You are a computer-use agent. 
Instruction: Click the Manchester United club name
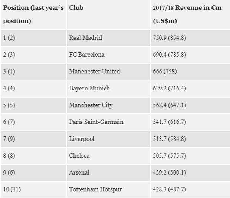(94, 72)
